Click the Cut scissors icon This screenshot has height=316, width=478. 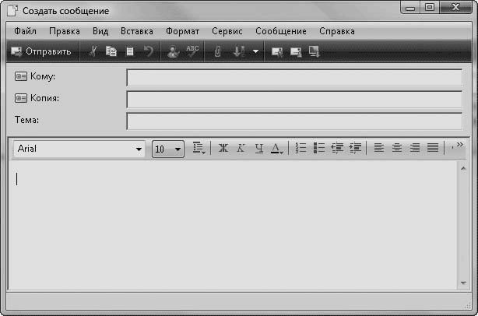(93, 52)
